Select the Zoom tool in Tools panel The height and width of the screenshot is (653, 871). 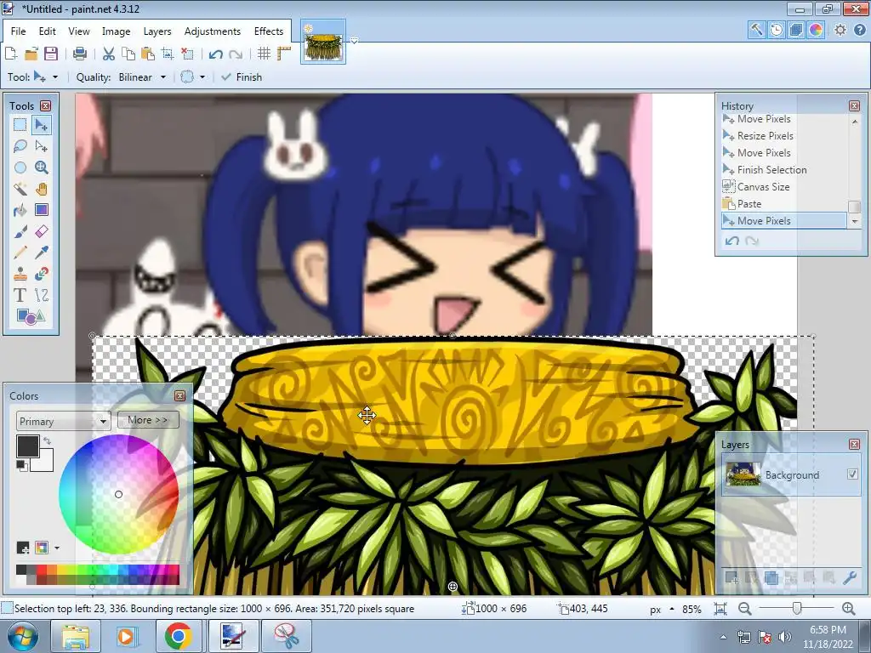coord(41,168)
